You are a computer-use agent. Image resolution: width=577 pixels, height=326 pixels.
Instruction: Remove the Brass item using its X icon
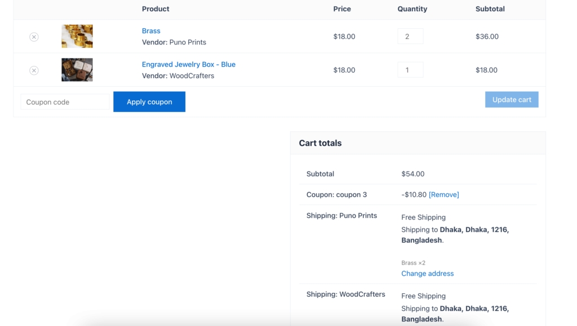tap(34, 37)
